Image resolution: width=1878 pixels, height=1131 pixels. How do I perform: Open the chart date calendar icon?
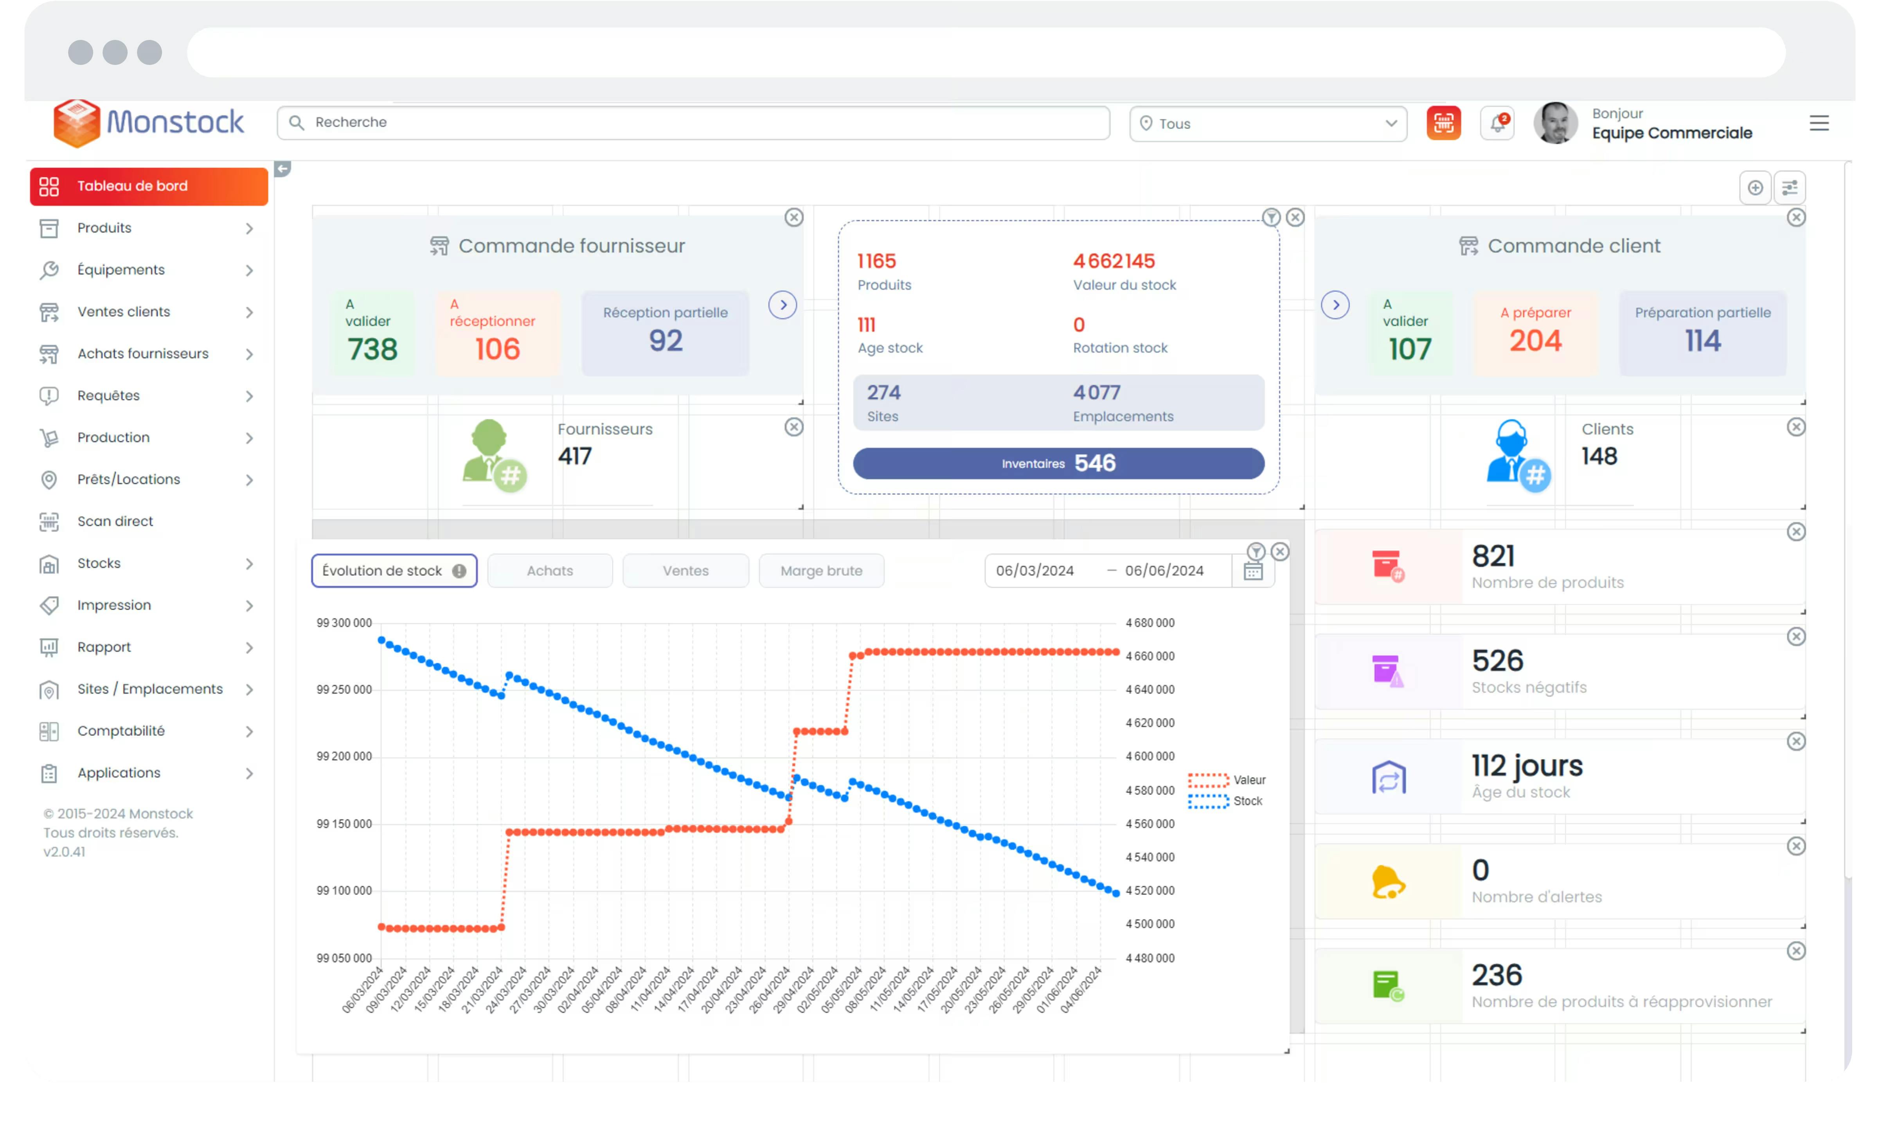tap(1253, 571)
